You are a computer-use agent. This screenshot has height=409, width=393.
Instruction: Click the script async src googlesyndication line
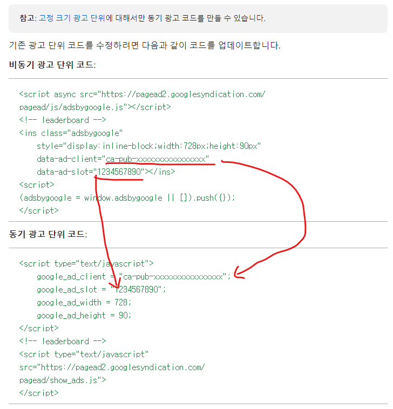coord(142,94)
